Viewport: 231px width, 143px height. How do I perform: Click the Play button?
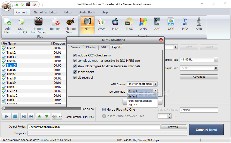pyautogui.click(x=7, y=116)
